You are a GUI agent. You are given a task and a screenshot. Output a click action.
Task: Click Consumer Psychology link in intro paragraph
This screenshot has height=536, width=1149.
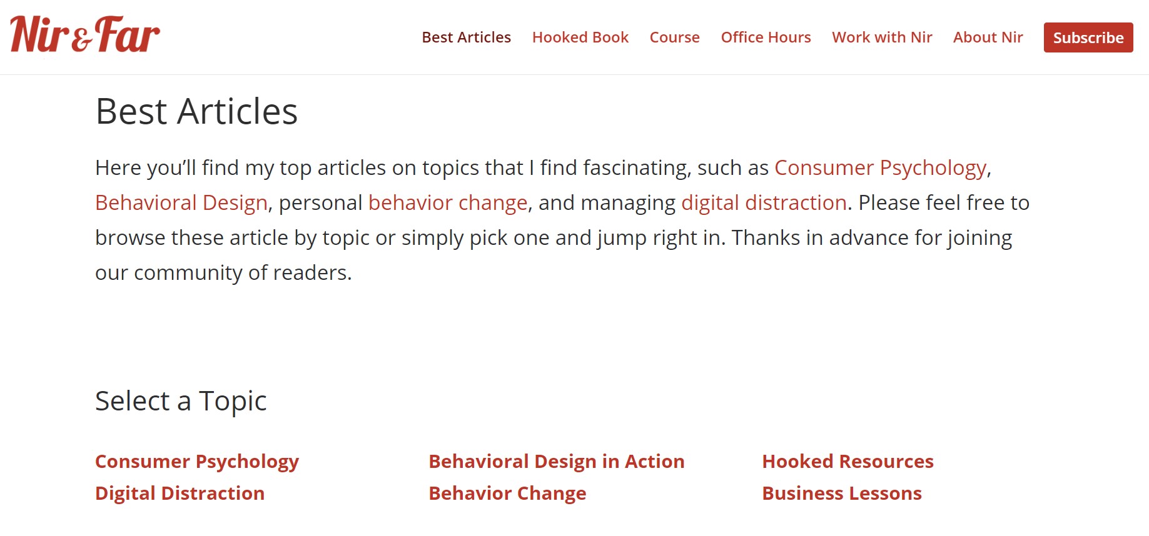[x=880, y=168]
